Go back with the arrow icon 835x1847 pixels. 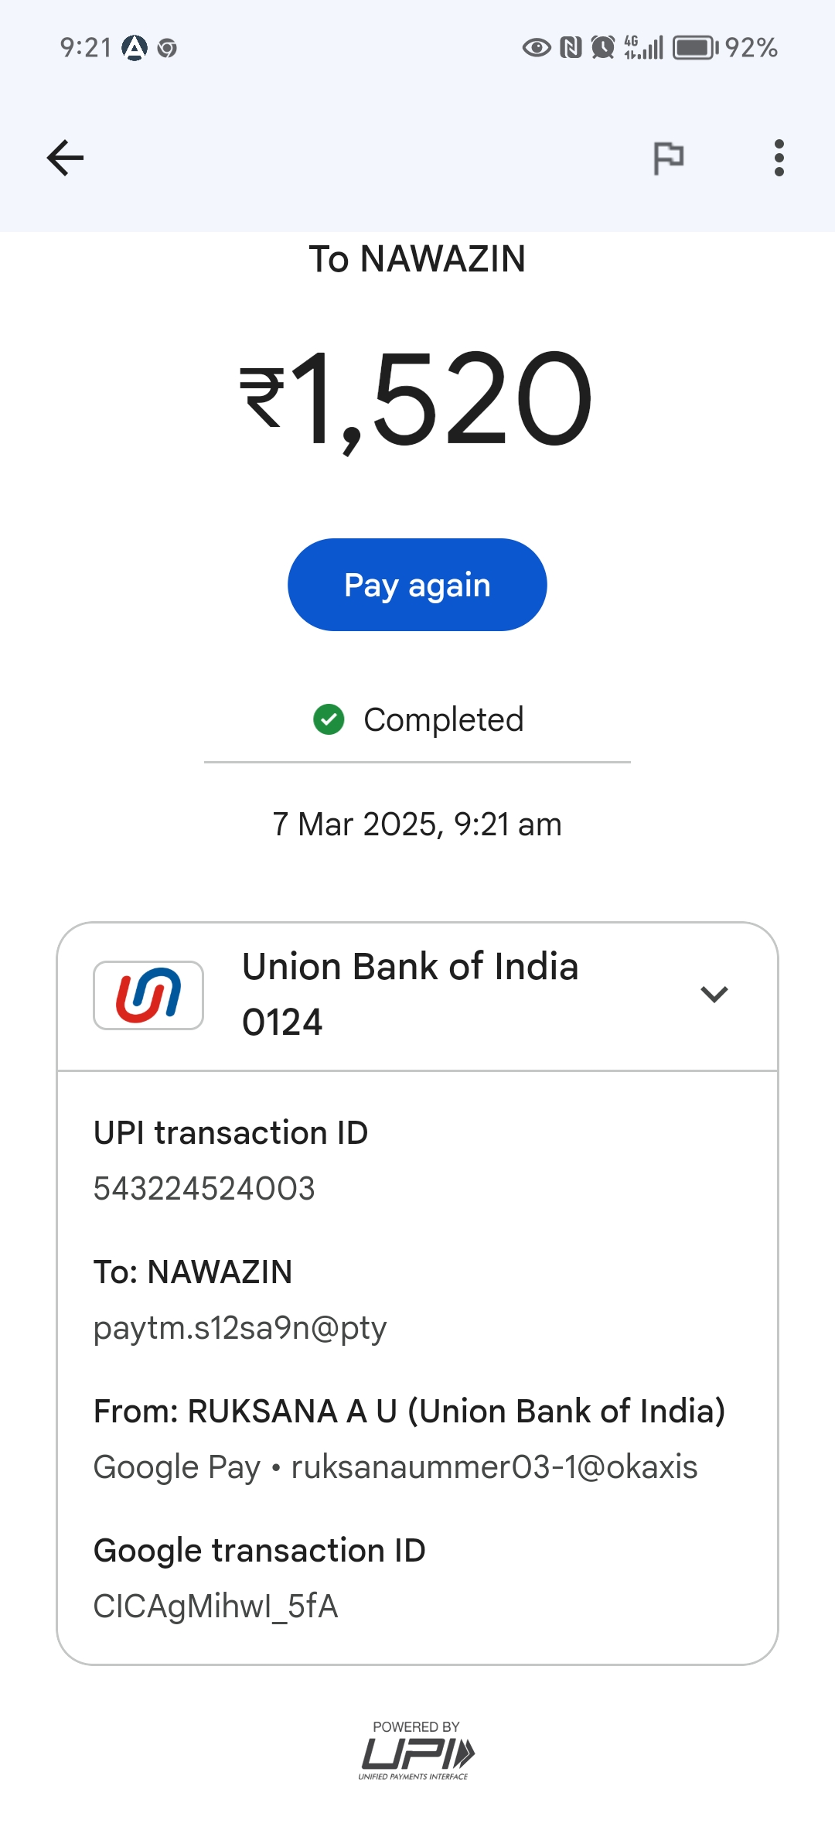[x=65, y=158]
